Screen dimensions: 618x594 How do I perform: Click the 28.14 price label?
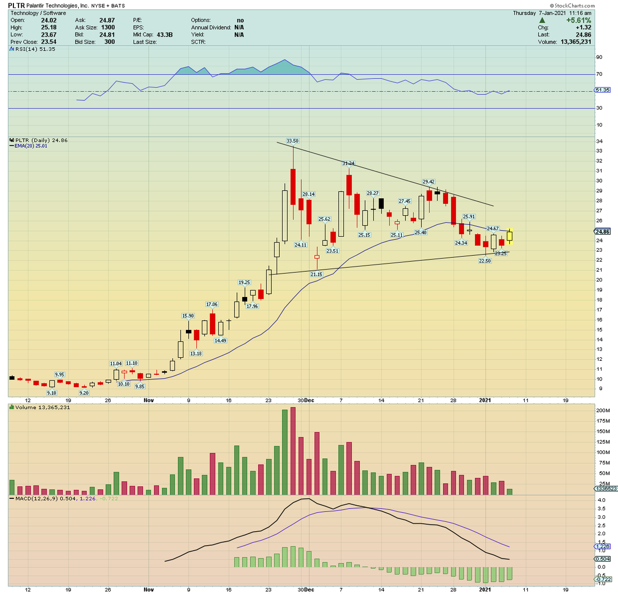point(308,195)
